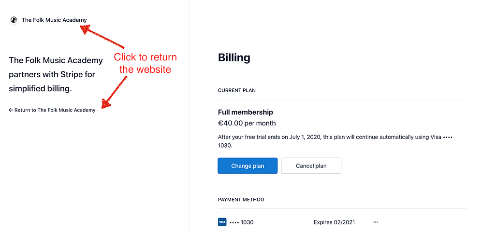Click The Folk Music Academy header title
The height and width of the screenshot is (233, 495).
[x=54, y=20]
